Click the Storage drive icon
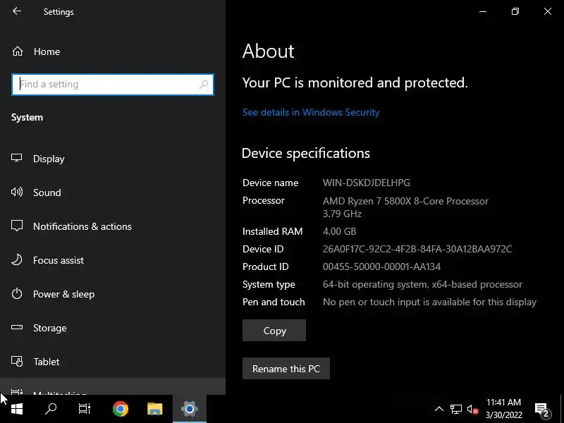The image size is (564, 423). (16, 327)
